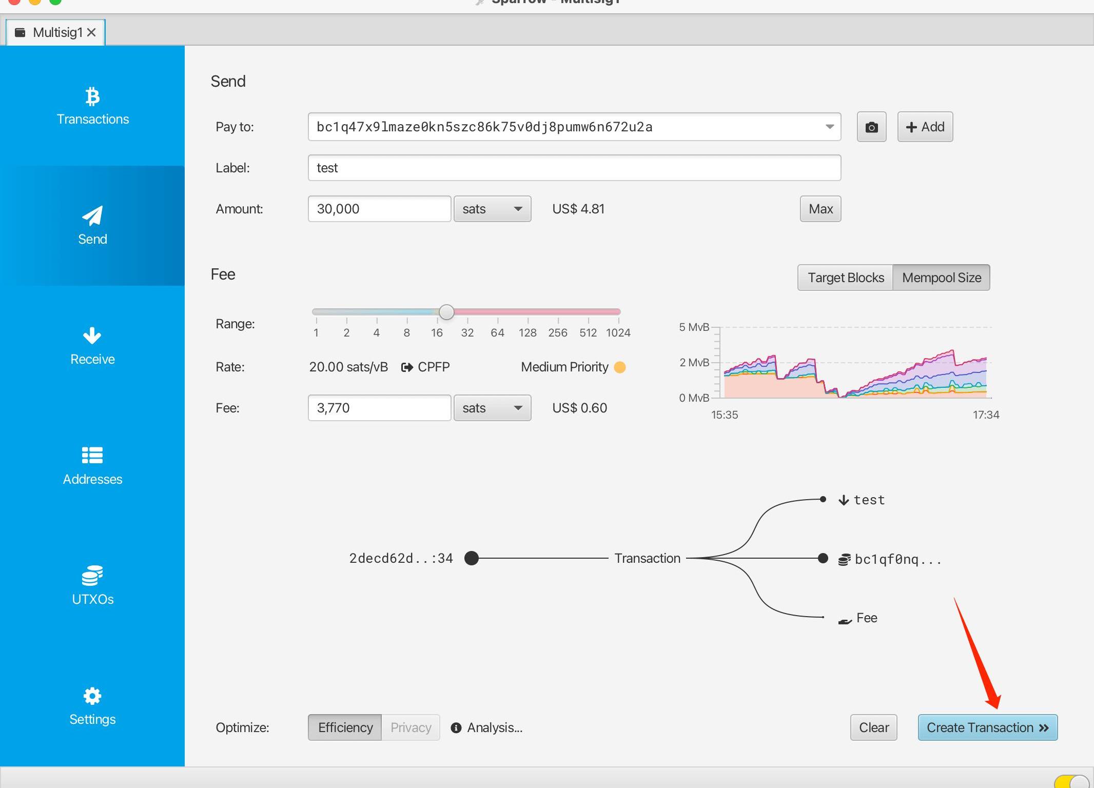Open Receive with the down arrow icon
This screenshot has height=788, width=1094.
coord(92,336)
